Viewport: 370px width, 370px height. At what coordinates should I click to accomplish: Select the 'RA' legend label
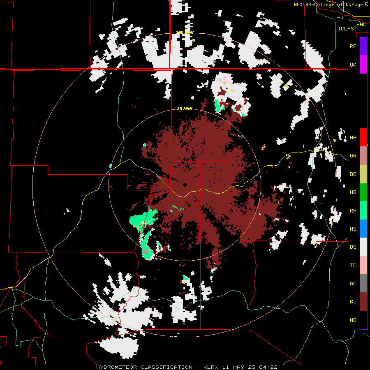coord(353,211)
